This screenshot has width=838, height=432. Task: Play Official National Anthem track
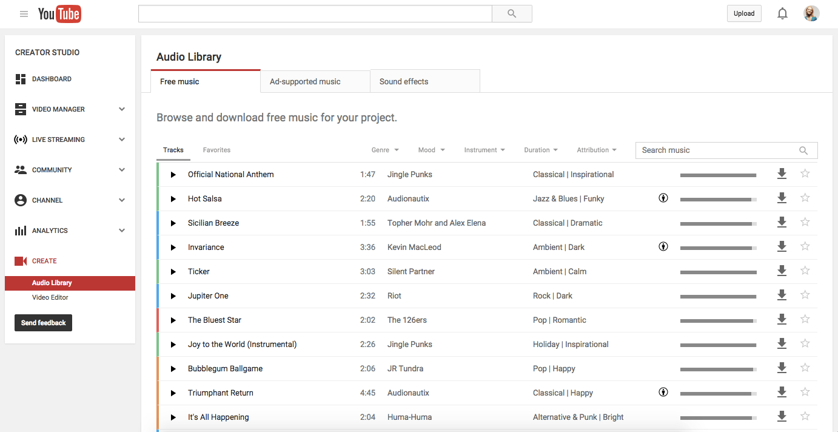pos(173,175)
